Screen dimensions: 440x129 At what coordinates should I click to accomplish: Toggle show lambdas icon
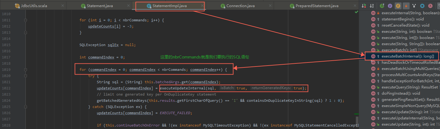430,6
